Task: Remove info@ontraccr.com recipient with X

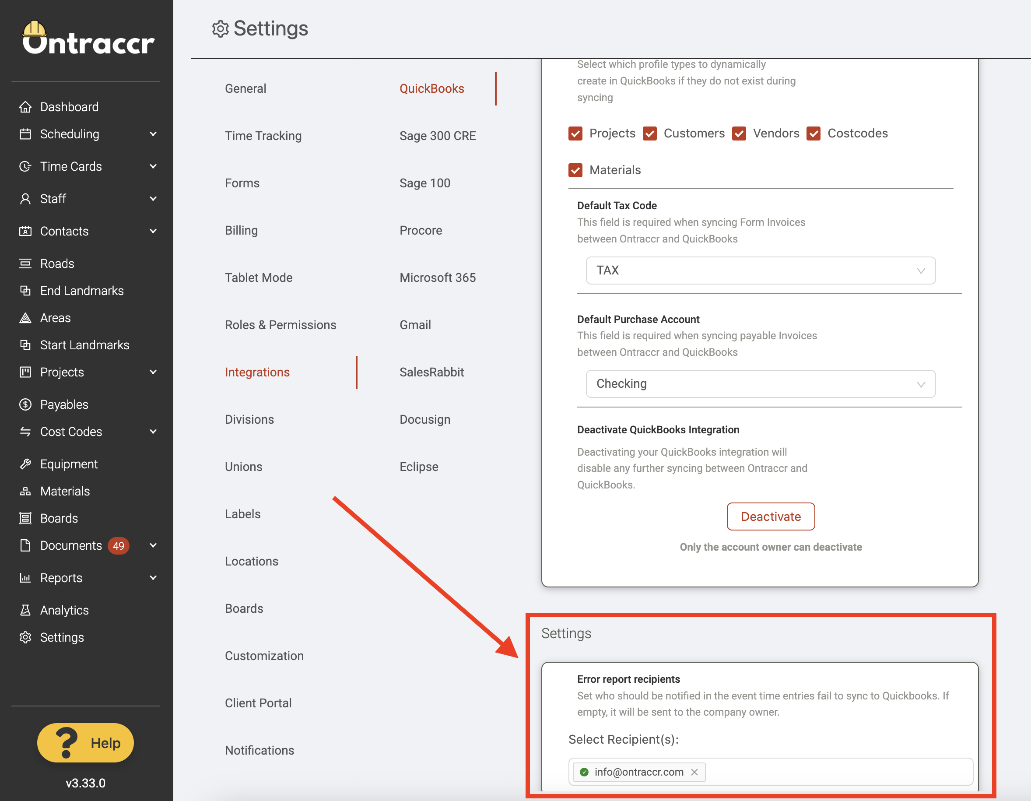Action: [x=694, y=772]
